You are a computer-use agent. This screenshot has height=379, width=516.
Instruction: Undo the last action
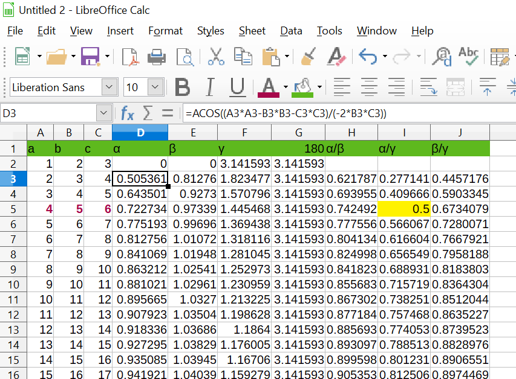point(368,57)
